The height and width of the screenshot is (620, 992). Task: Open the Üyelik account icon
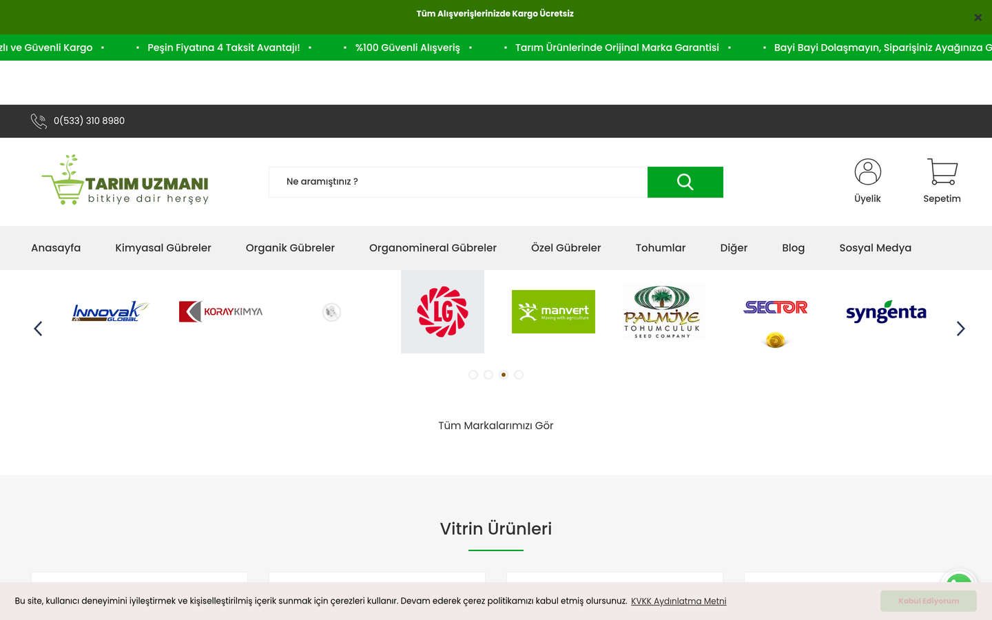[x=867, y=172]
